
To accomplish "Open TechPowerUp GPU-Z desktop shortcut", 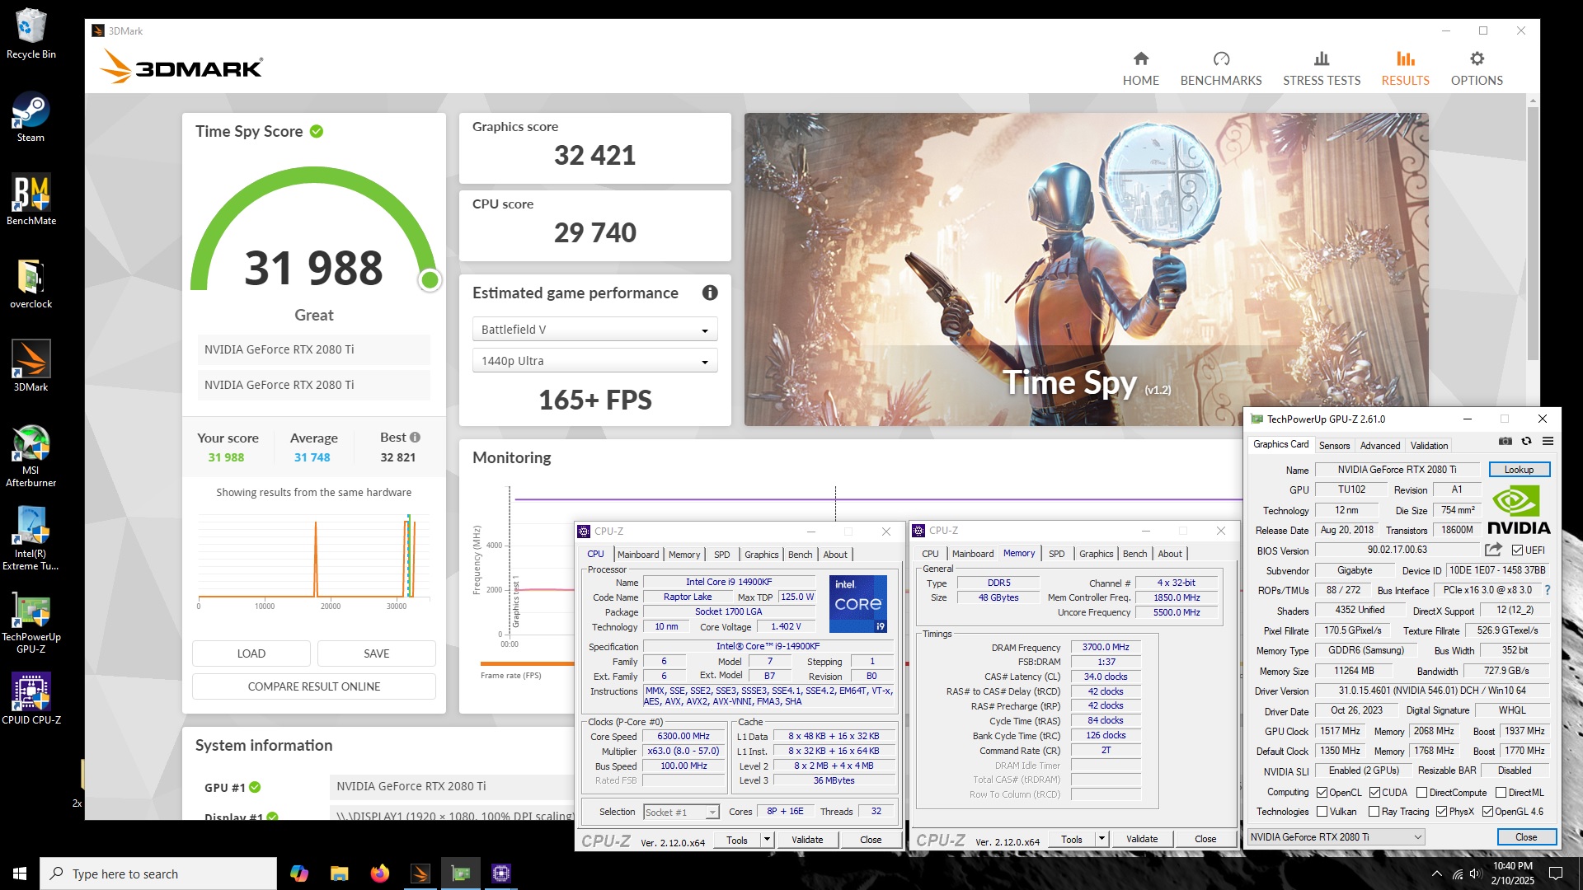I will (31, 622).
